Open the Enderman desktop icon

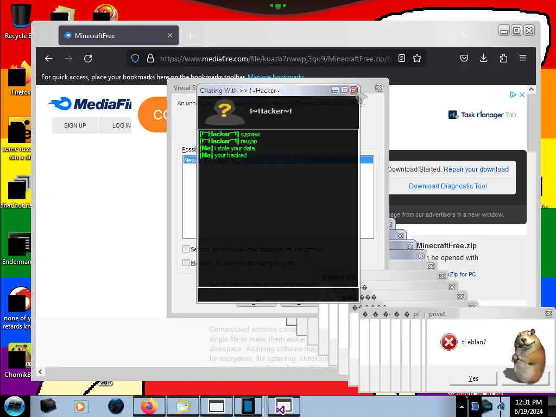(x=17, y=249)
